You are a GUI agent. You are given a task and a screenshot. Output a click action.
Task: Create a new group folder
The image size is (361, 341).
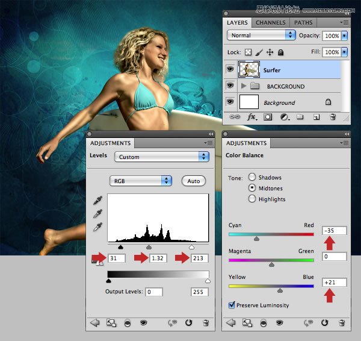coord(300,117)
